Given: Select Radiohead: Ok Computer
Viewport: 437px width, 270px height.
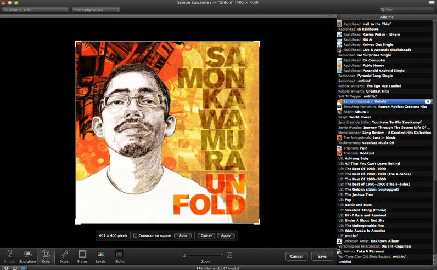Looking at the screenshot, I should (x=385, y=60).
